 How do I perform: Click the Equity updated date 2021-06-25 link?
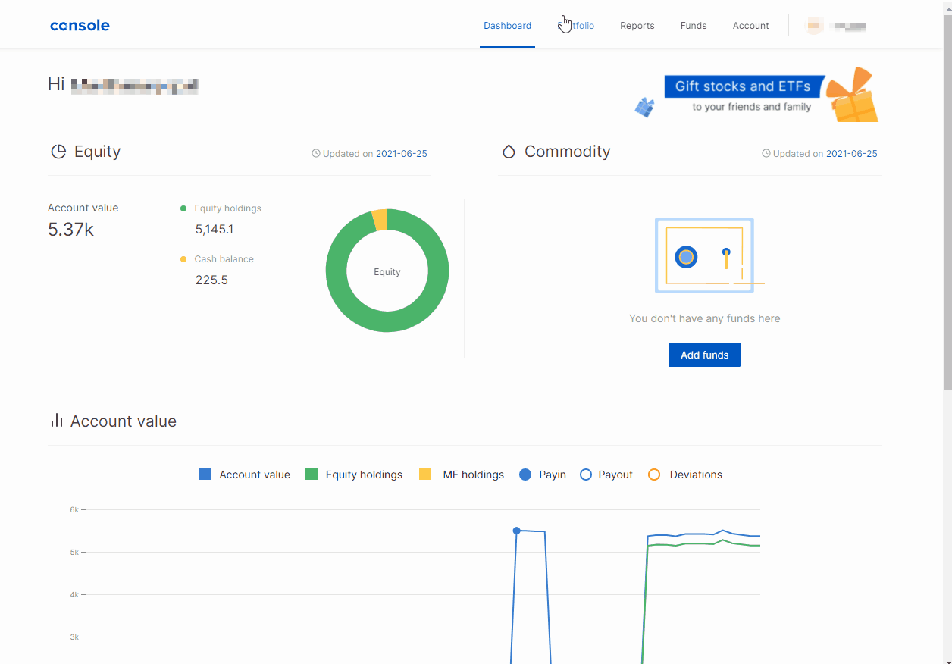401,154
